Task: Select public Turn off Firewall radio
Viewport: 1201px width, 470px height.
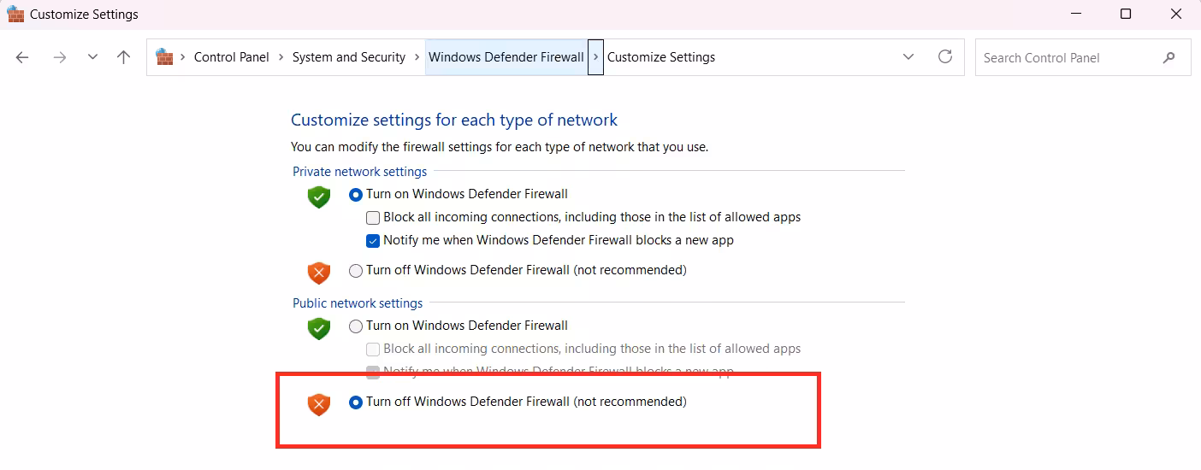Action: pos(356,402)
